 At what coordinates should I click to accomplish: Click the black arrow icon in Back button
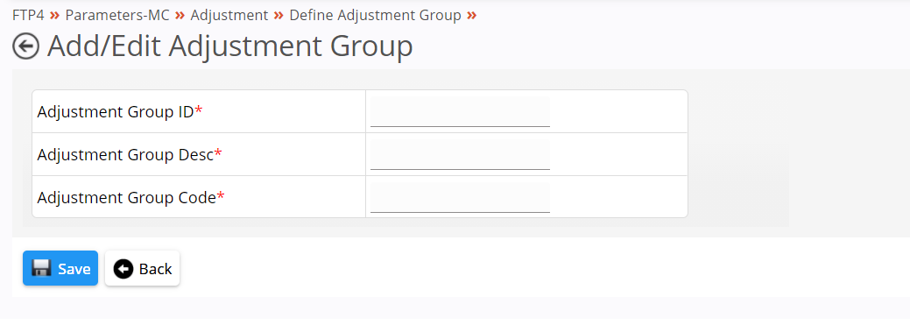tap(123, 269)
